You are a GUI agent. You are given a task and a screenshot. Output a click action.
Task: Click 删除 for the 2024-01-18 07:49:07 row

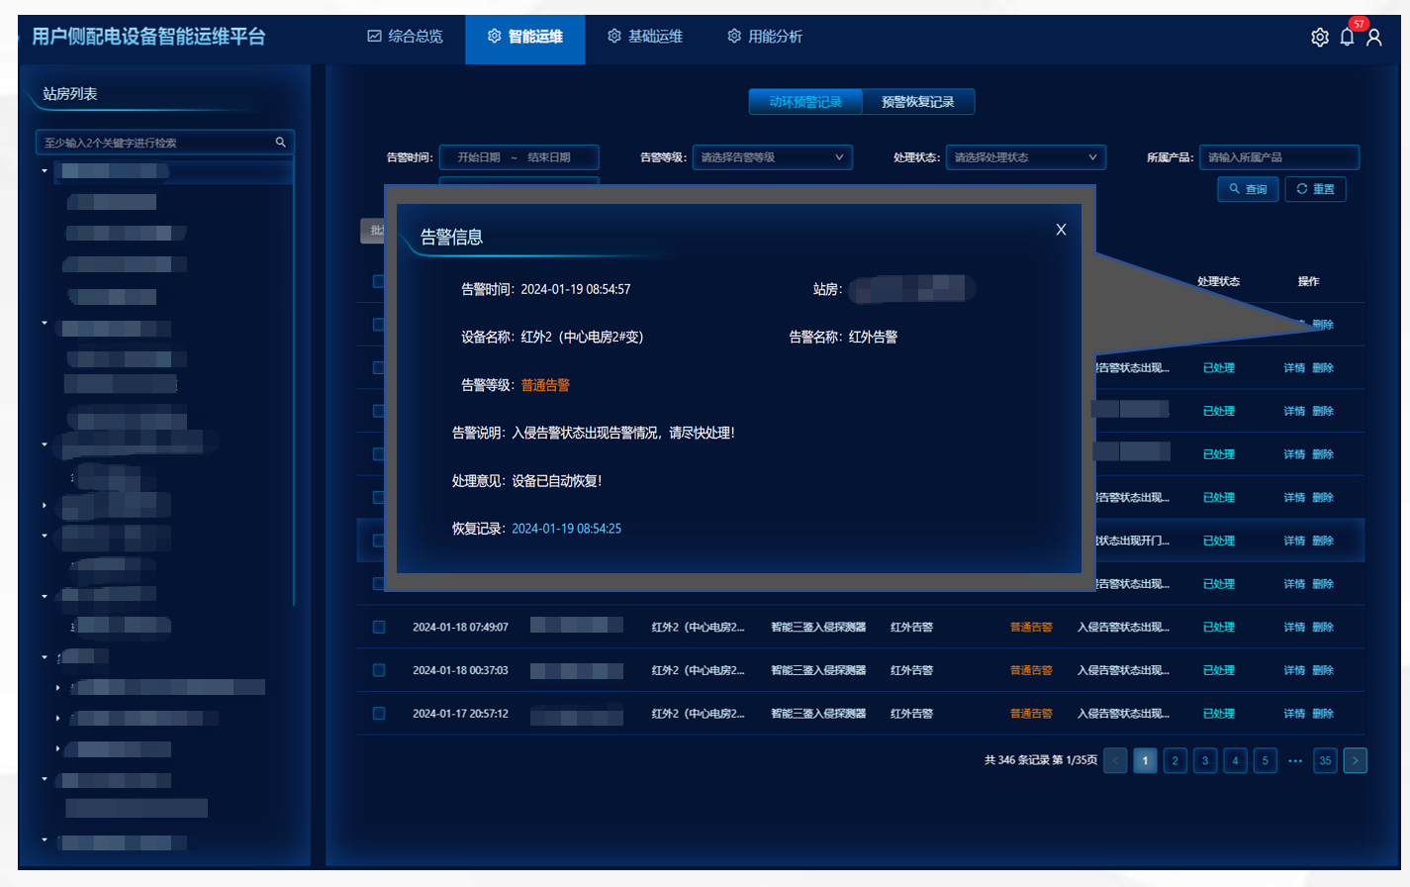(1323, 627)
